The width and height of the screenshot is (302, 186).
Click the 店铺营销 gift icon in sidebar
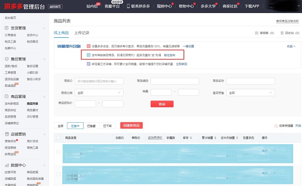pos(7,134)
